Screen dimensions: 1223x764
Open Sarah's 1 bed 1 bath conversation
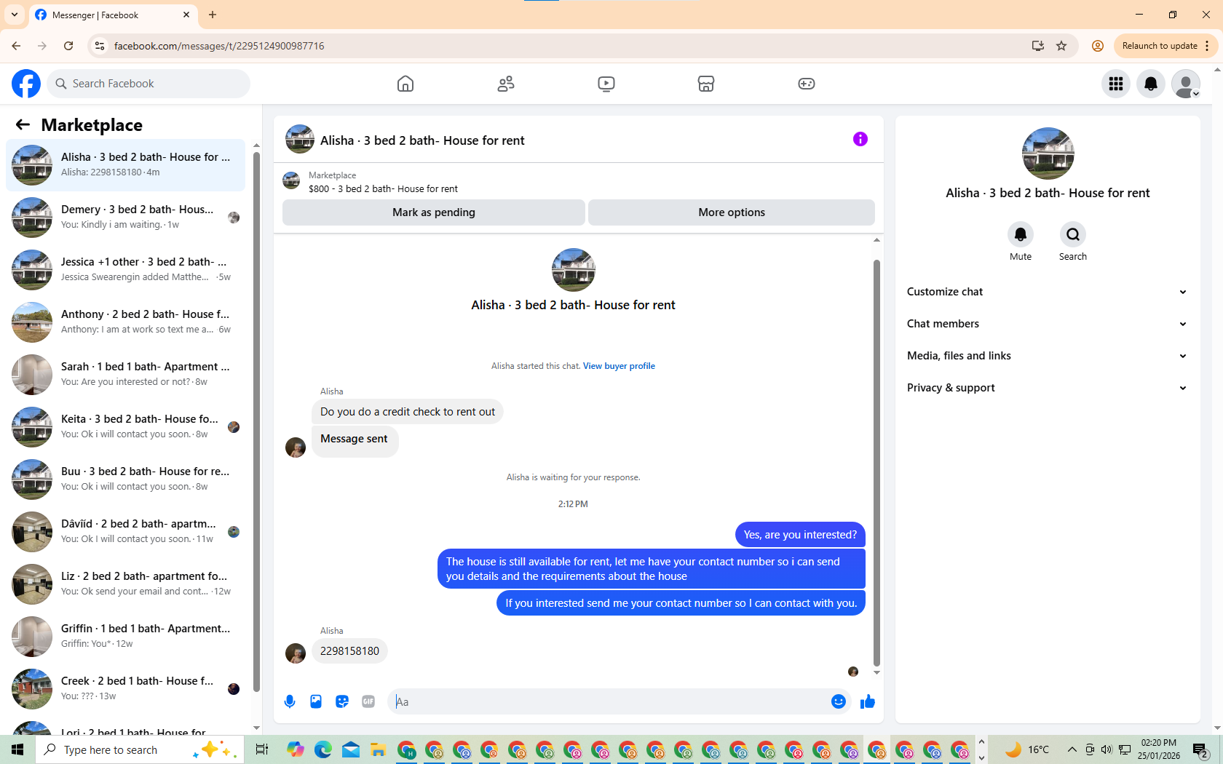click(x=126, y=375)
